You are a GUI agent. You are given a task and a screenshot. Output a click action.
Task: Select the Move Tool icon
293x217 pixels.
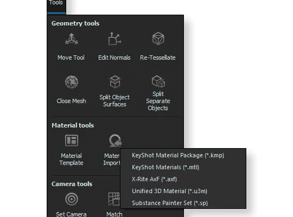(x=72, y=39)
